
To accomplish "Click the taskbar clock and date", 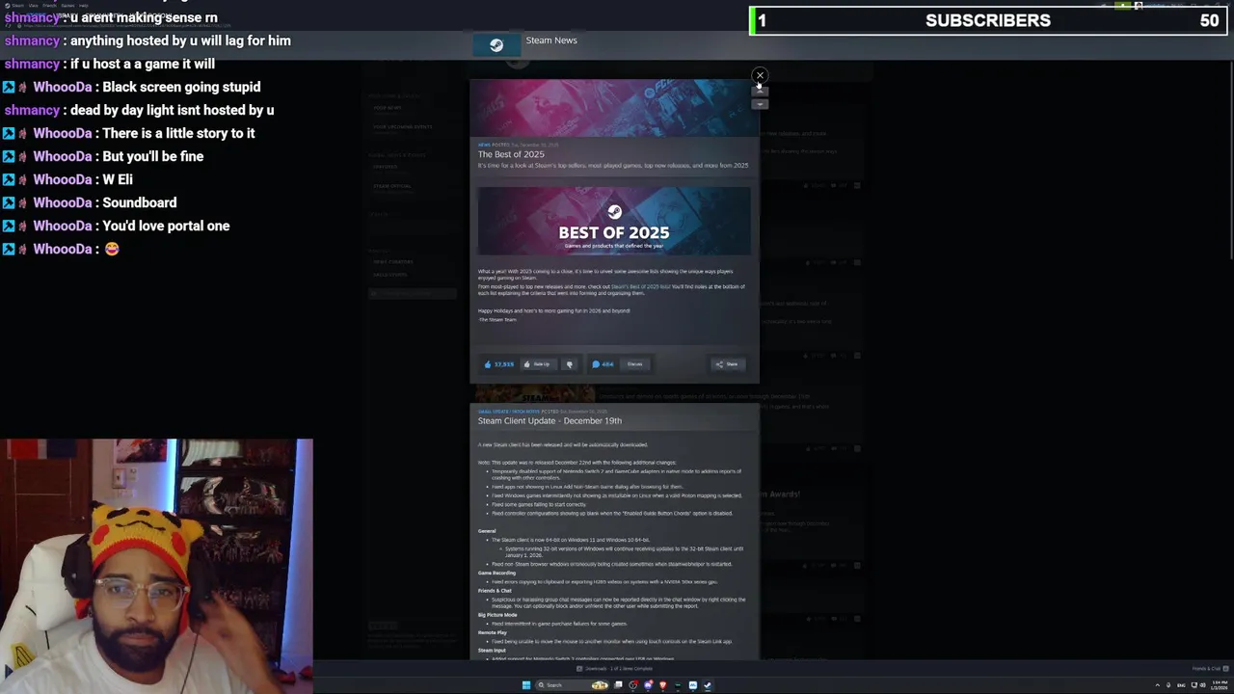I will point(1220,685).
